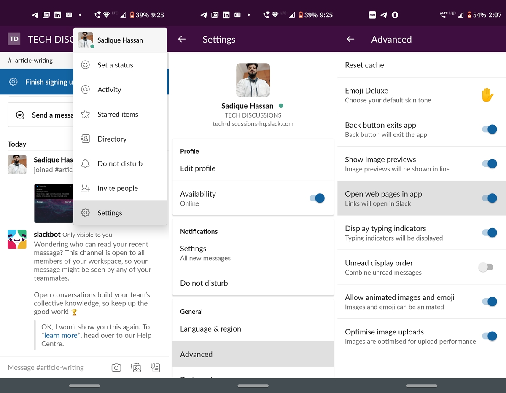Tap the TD workspace icon

tap(14, 39)
